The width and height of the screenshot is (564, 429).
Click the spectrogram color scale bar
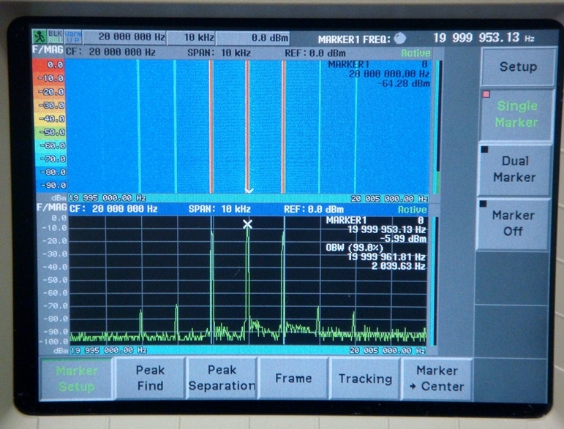49,125
